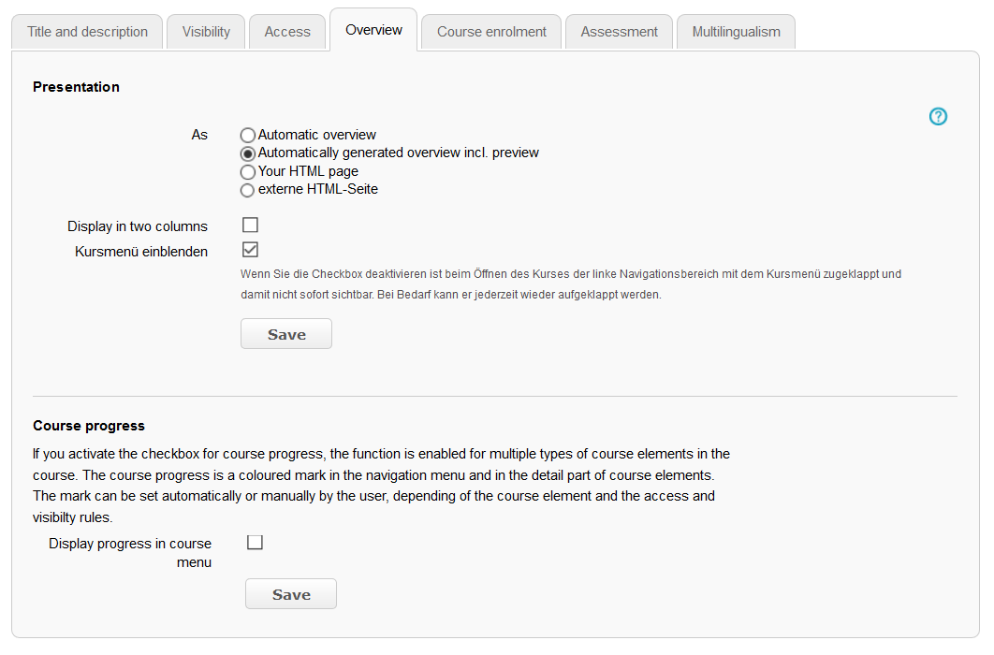
Task: Open the Course enrolment tab
Action: 490,31
